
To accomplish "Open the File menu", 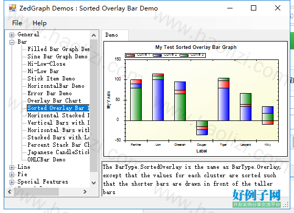I will pos(17,23).
